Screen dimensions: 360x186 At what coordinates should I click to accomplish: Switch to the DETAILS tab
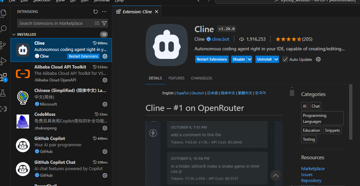(155, 78)
